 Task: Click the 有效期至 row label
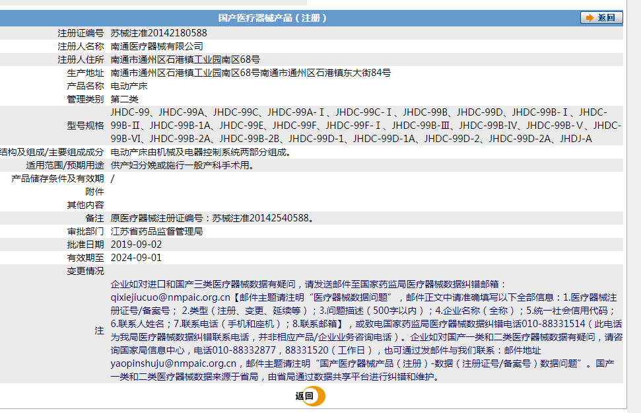(x=85, y=258)
